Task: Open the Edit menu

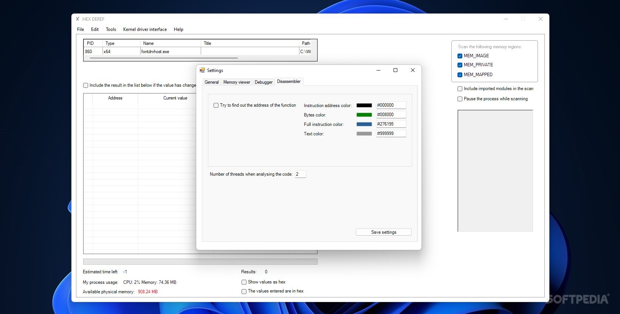Action: (95, 29)
